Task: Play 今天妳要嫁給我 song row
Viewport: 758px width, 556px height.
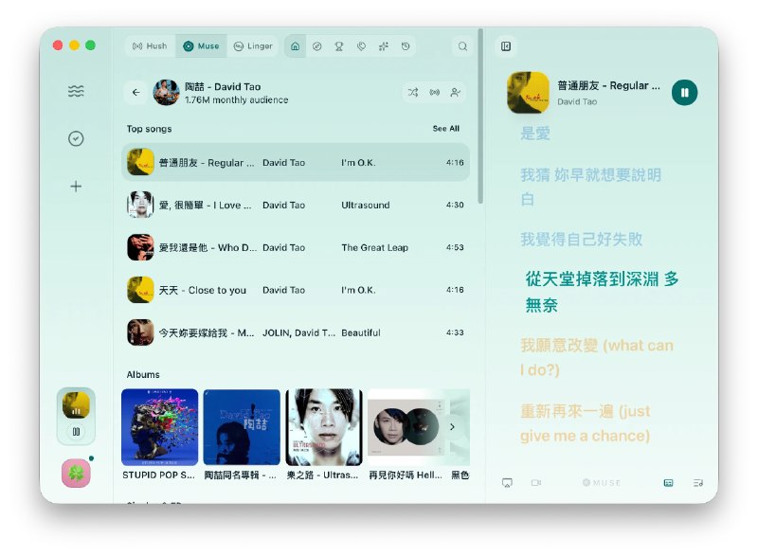Action: (x=296, y=332)
